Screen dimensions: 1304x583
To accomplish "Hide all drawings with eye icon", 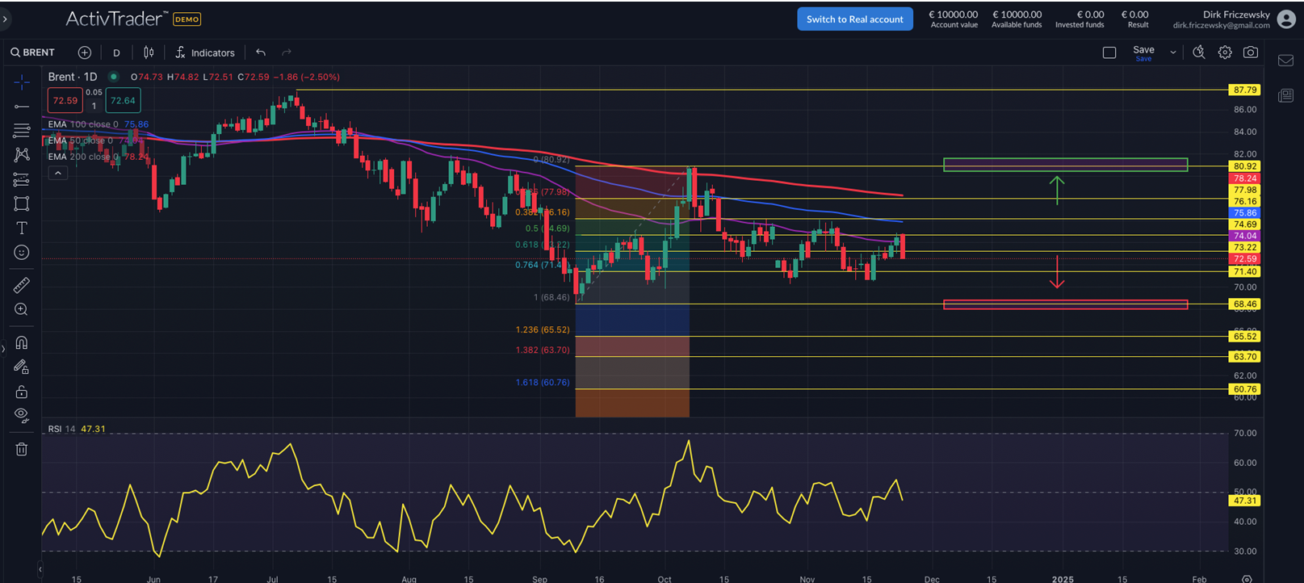I will tap(22, 415).
